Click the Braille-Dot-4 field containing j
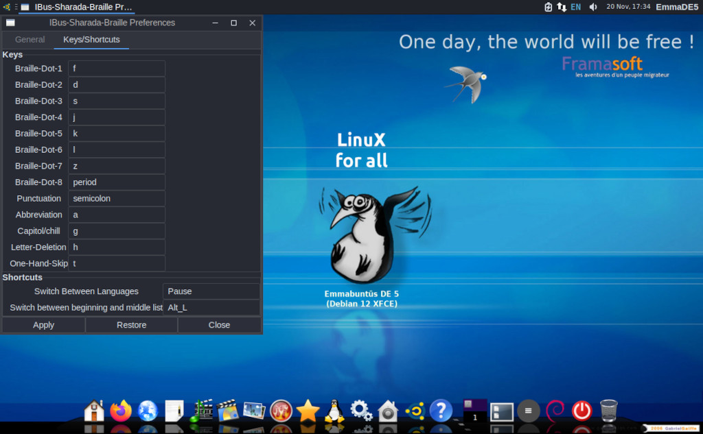The image size is (703, 434). [117, 117]
